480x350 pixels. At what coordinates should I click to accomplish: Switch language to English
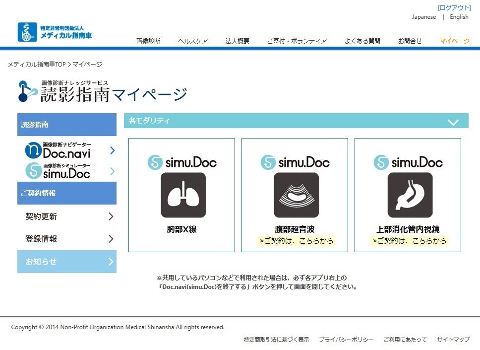tap(459, 17)
